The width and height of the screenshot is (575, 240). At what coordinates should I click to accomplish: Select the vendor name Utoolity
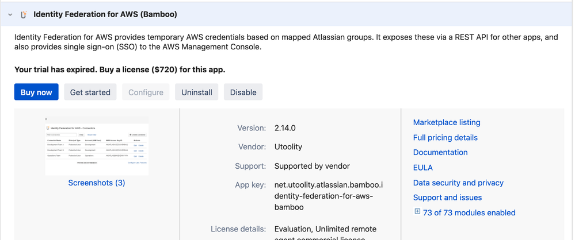click(288, 147)
